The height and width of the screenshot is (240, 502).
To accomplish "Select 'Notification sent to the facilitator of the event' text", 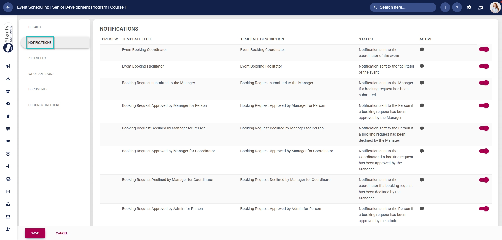I will pyautogui.click(x=387, y=69).
